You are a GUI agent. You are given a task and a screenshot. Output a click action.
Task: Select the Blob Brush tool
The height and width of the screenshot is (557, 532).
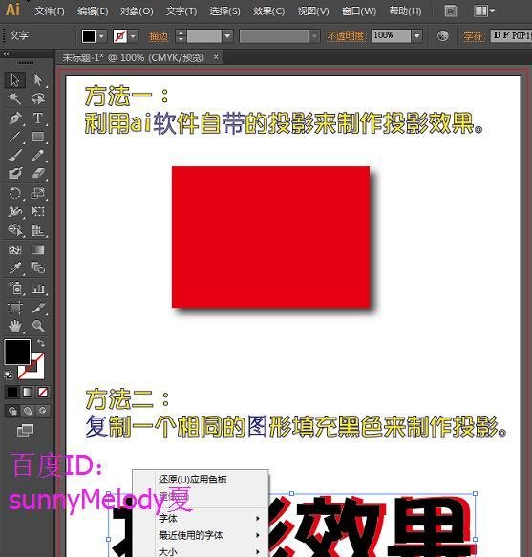(15, 173)
